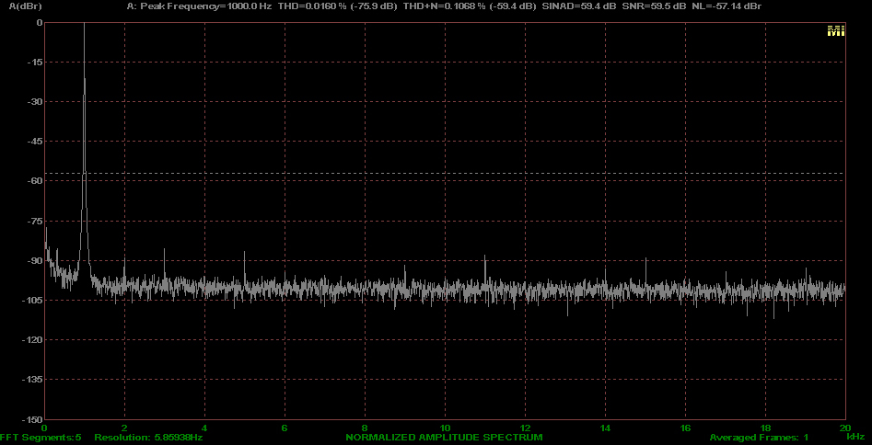The height and width of the screenshot is (445, 872).
Task: Click the NORMALIZED AMPLITUDE SPECTRUM title
Action: pyautogui.click(x=444, y=438)
